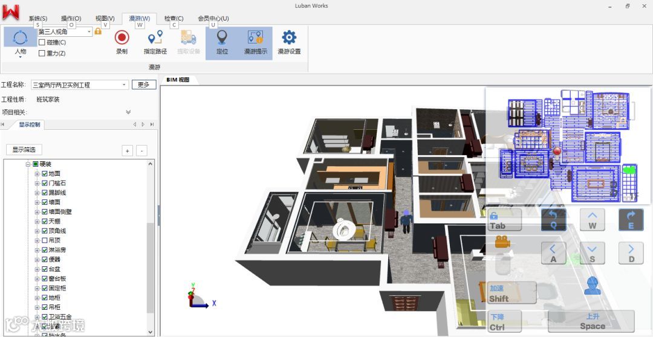Uncheck the 踢脚线 layer checkbox
The width and height of the screenshot is (653, 337).
coord(45,193)
